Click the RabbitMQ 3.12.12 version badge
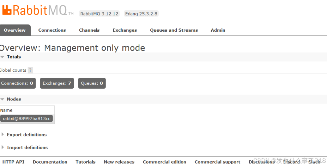327x166 pixels. pyautogui.click(x=99, y=14)
